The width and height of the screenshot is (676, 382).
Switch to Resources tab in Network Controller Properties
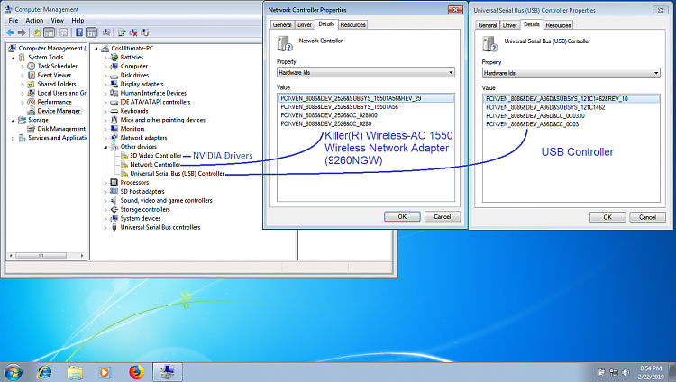click(x=352, y=25)
